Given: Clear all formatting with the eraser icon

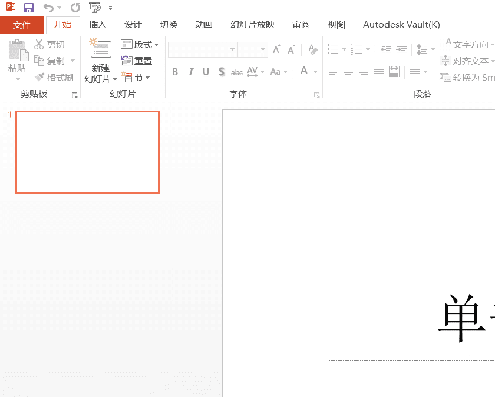Looking at the screenshot, I should [x=312, y=49].
